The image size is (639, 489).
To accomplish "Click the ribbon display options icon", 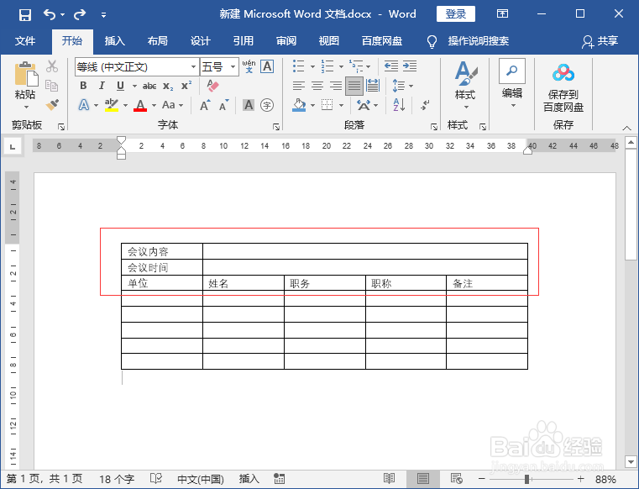I will point(502,14).
